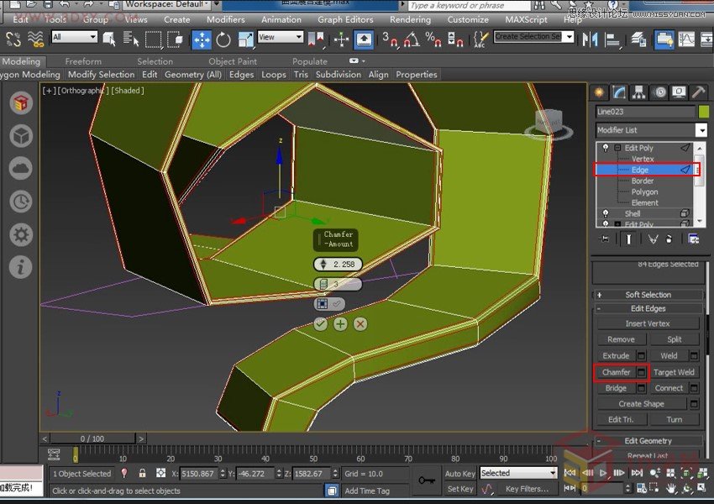
Task: Switch to the Freeform ribbon tab
Action: click(x=83, y=61)
